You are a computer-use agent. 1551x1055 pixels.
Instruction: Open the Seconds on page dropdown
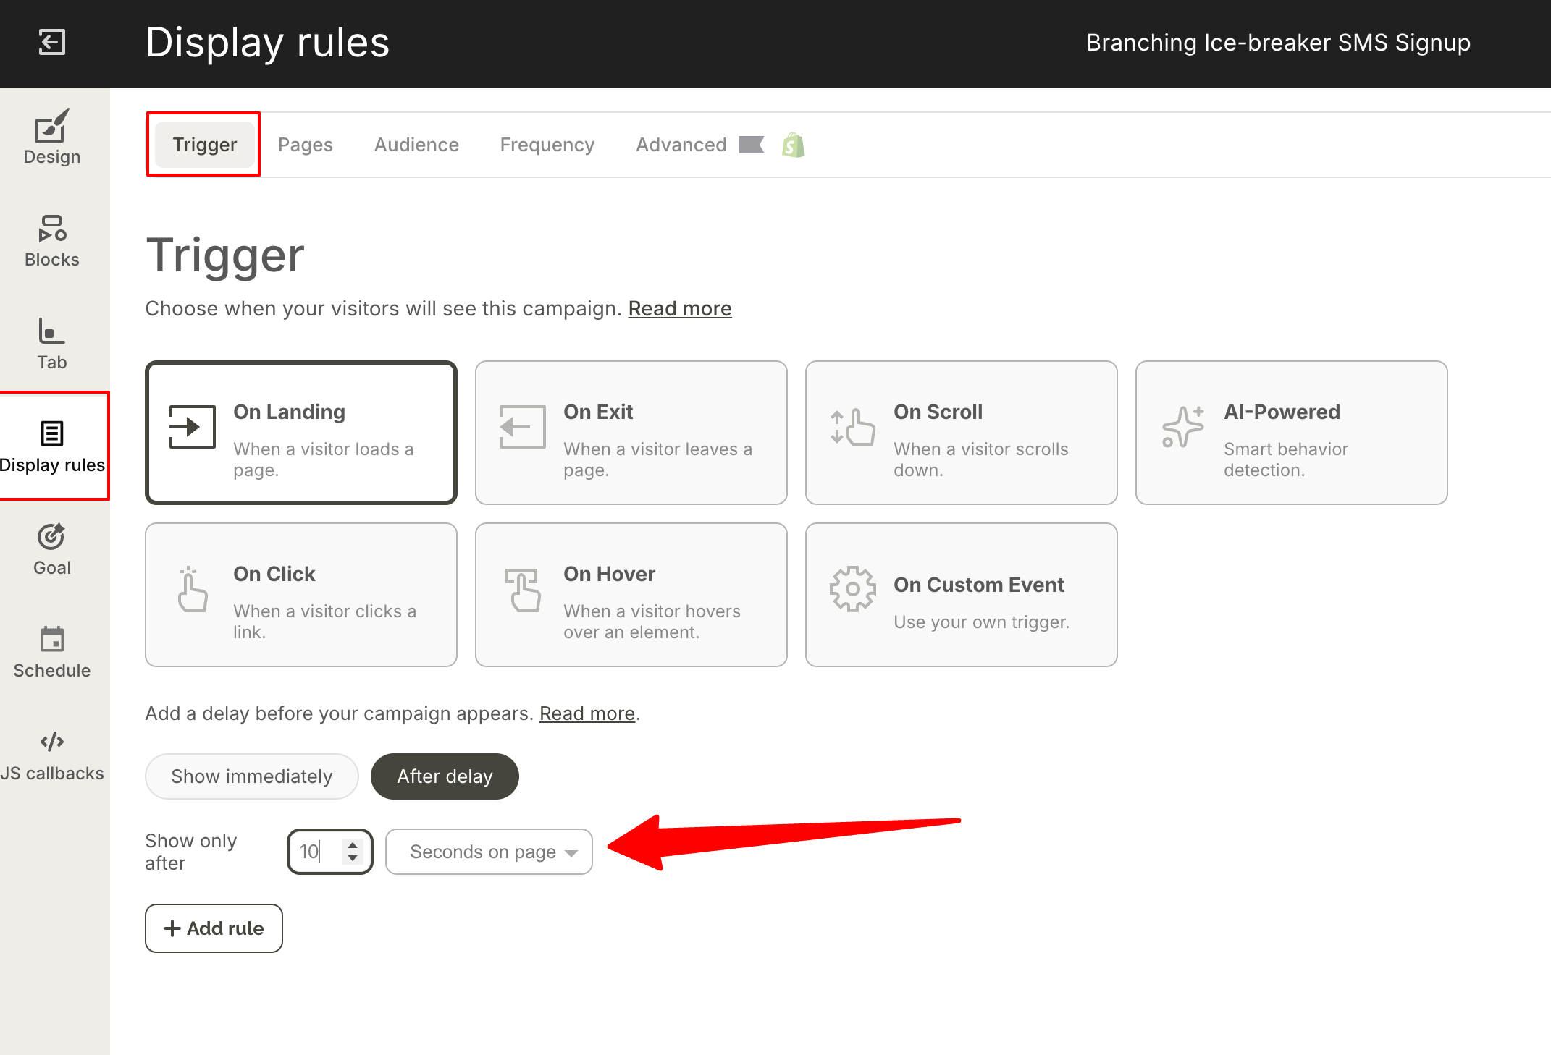click(x=488, y=852)
